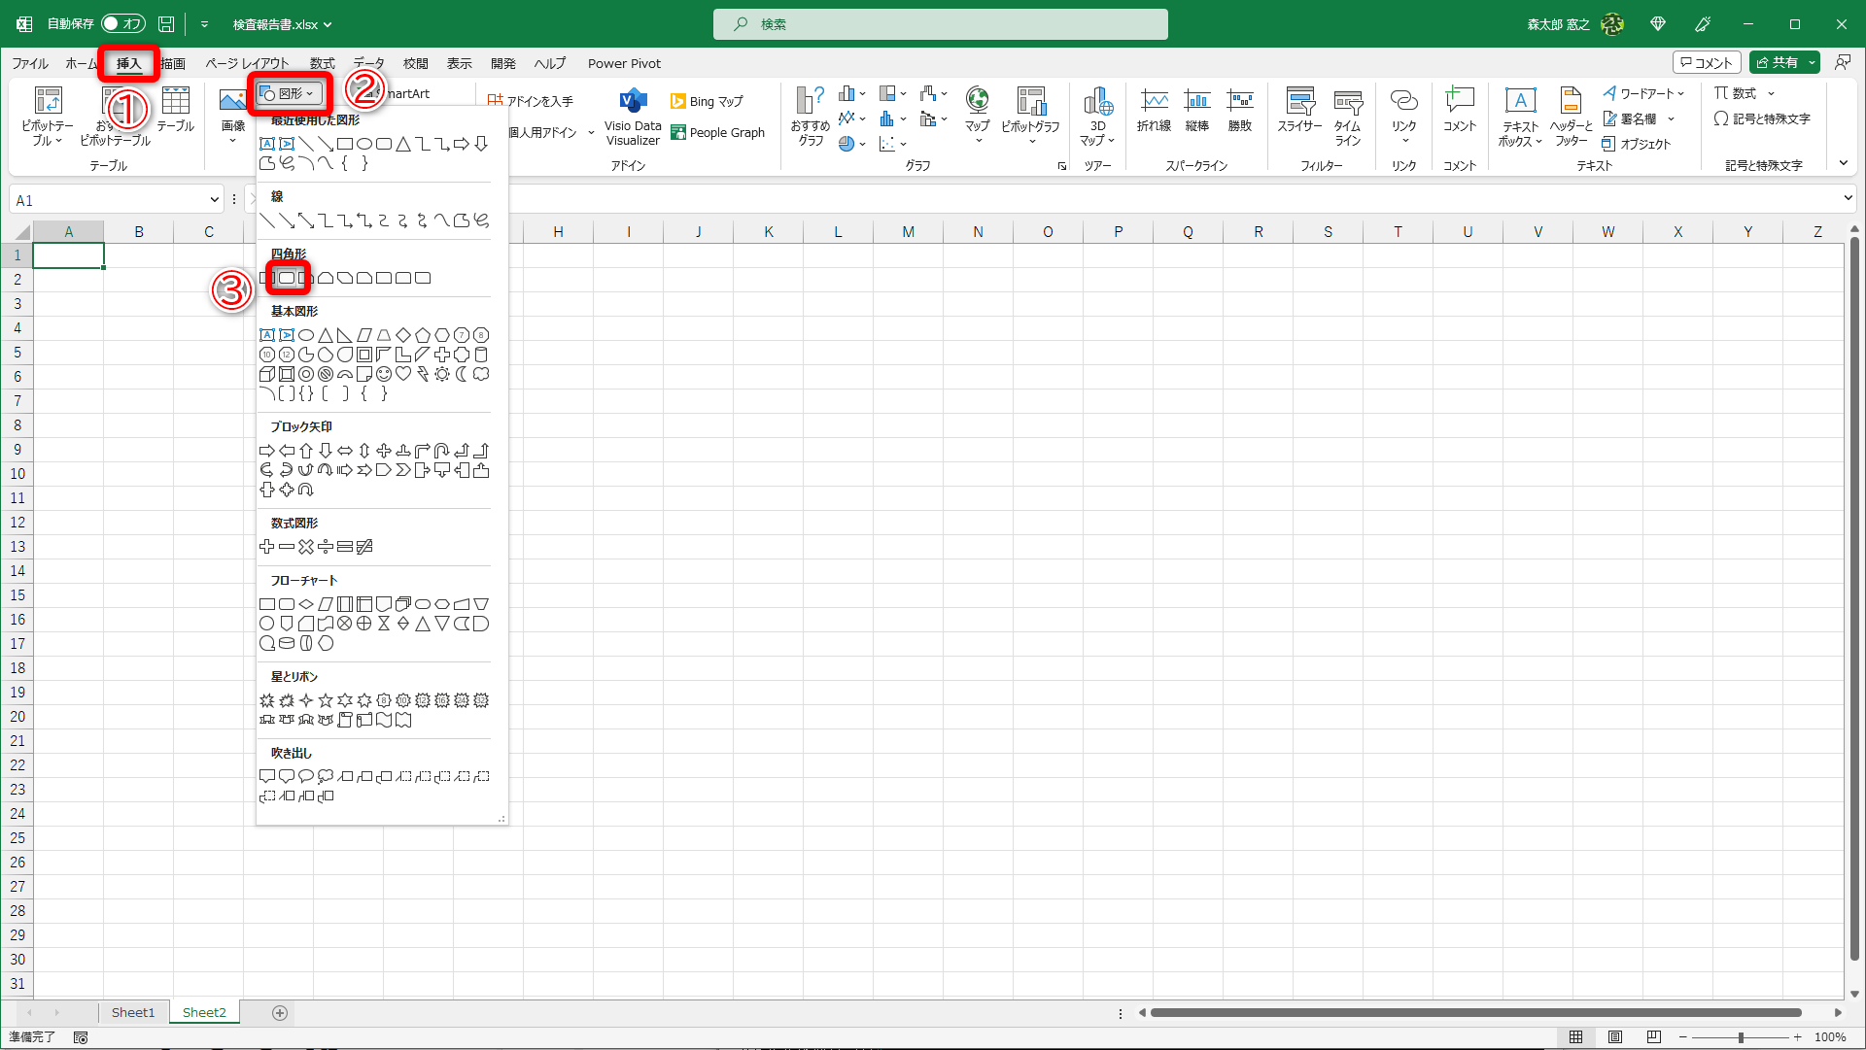Open the ページ レイアウト ribbon tab

click(247, 63)
